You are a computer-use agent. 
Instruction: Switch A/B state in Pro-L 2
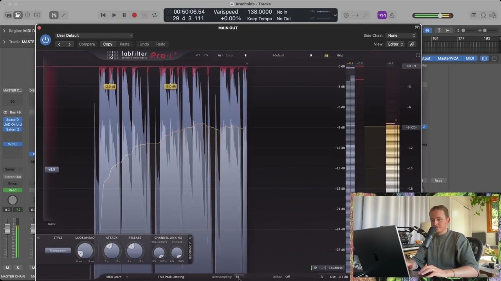(220, 55)
